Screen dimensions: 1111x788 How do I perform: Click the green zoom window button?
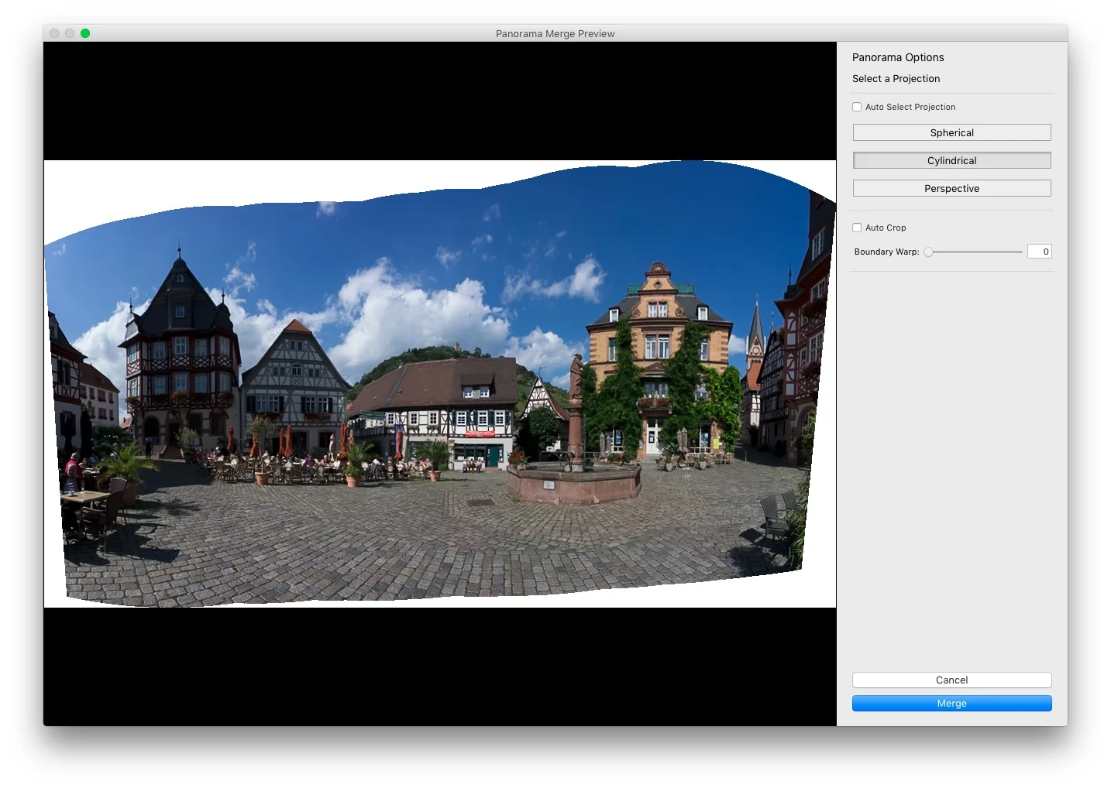pyautogui.click(x=85, y=33)
